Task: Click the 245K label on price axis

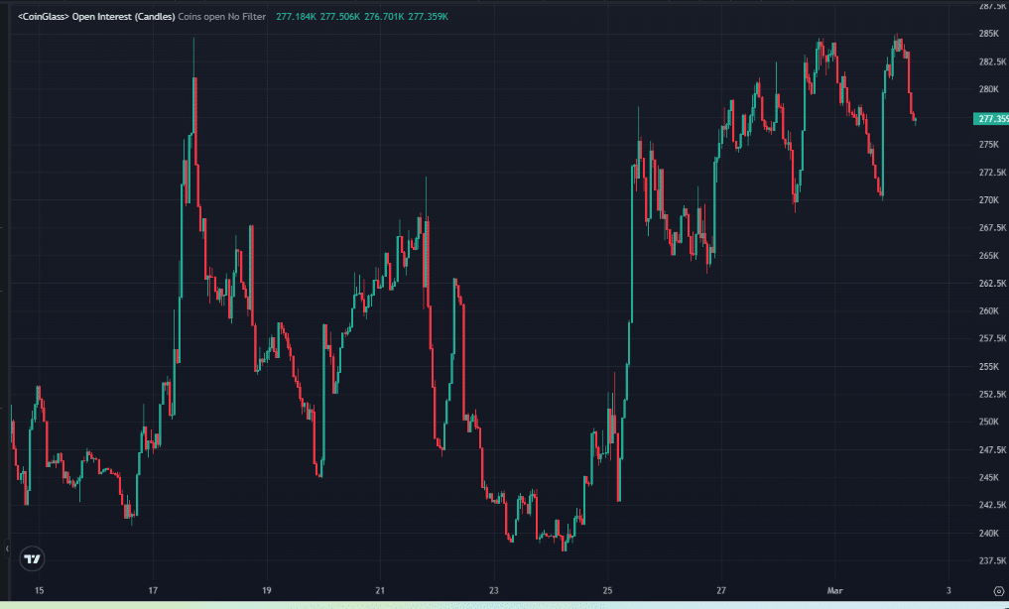Action: pos(988,477)
